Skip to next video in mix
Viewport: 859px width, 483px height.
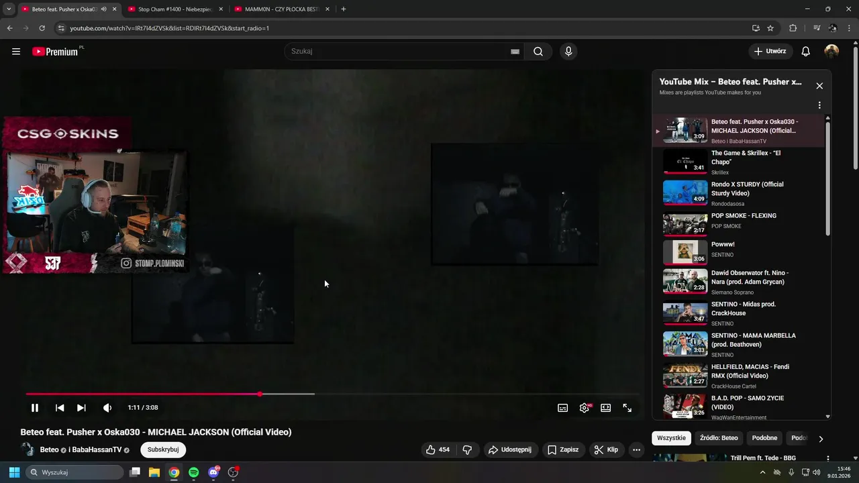81,408
